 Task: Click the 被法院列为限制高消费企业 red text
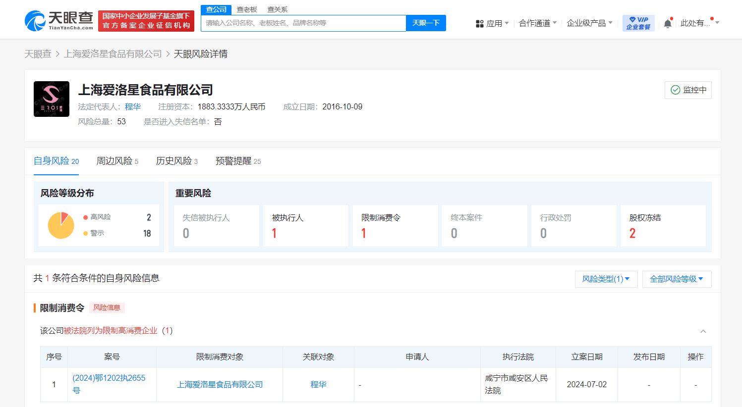coord(111,331)
